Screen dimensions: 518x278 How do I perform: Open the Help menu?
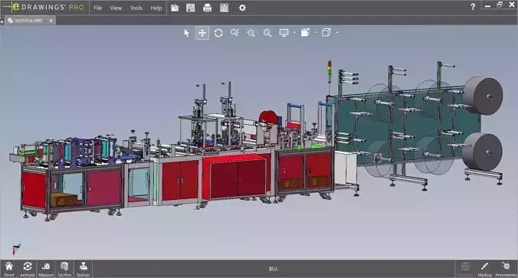pyautogui.click(x=156, y=8)
